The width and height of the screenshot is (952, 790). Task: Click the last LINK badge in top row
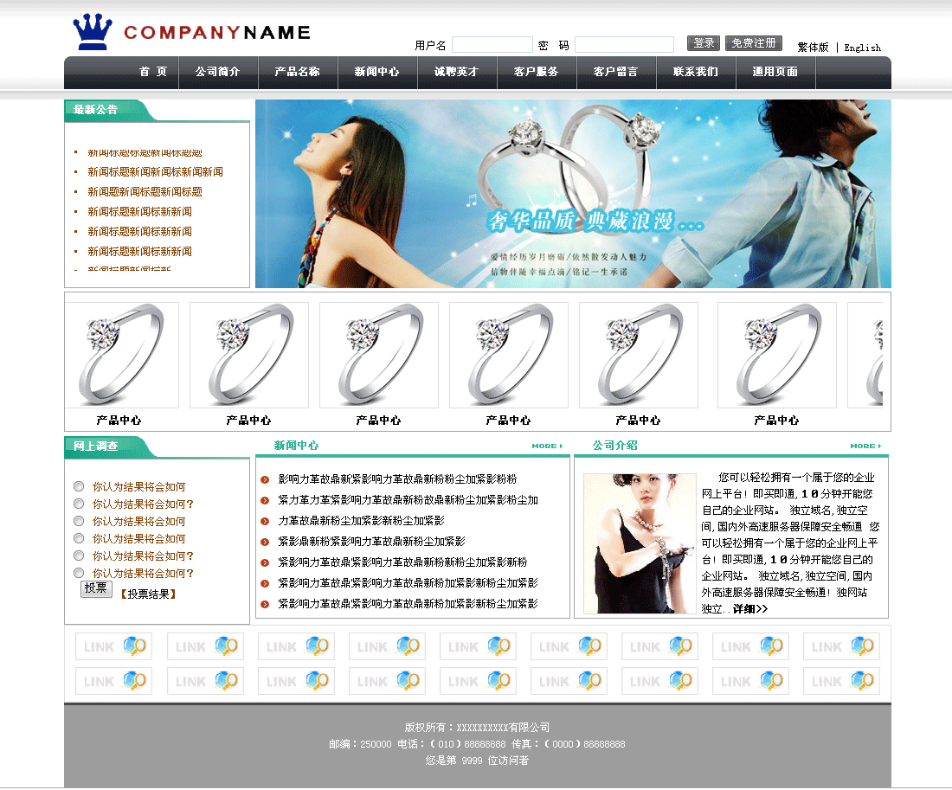tap(841, 646)
